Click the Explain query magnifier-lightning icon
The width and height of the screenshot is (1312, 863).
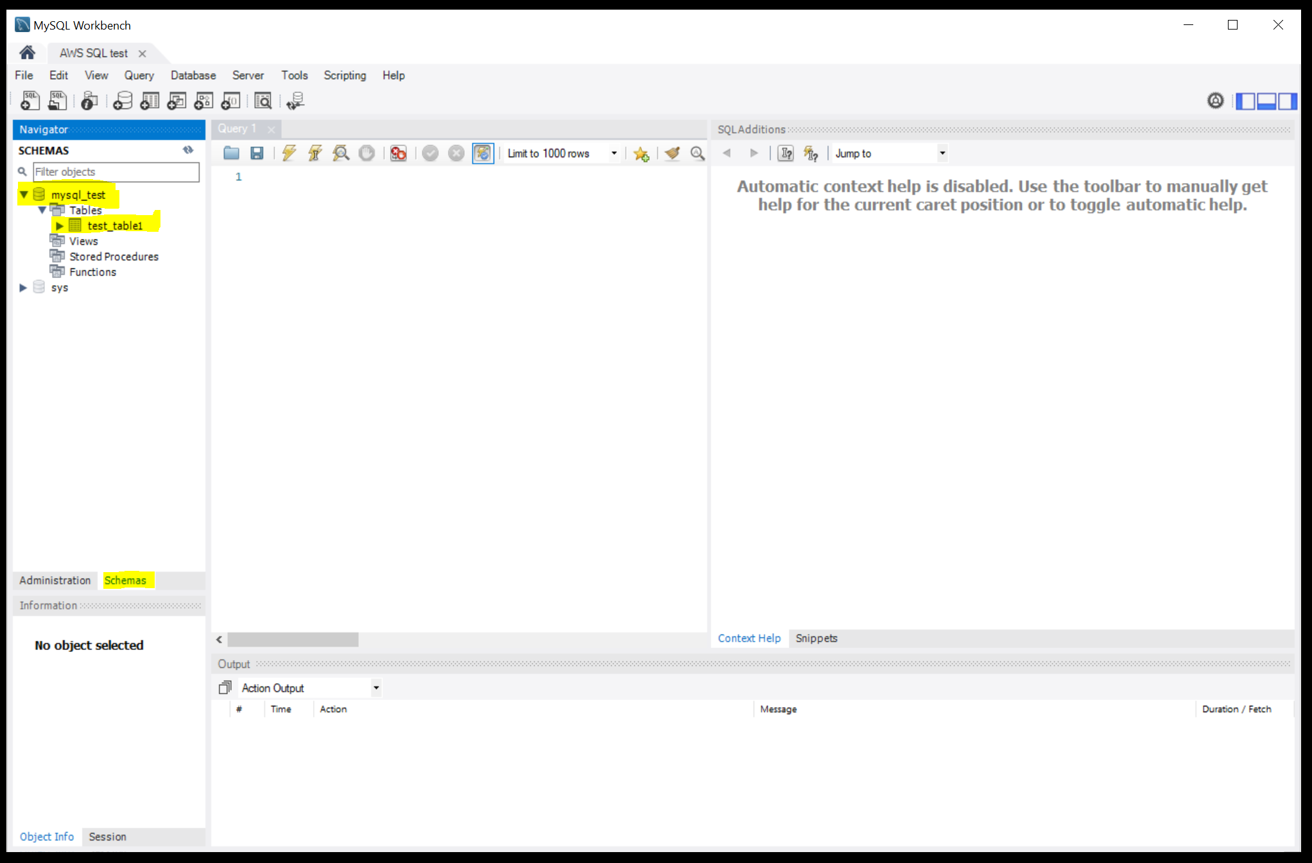341,153
